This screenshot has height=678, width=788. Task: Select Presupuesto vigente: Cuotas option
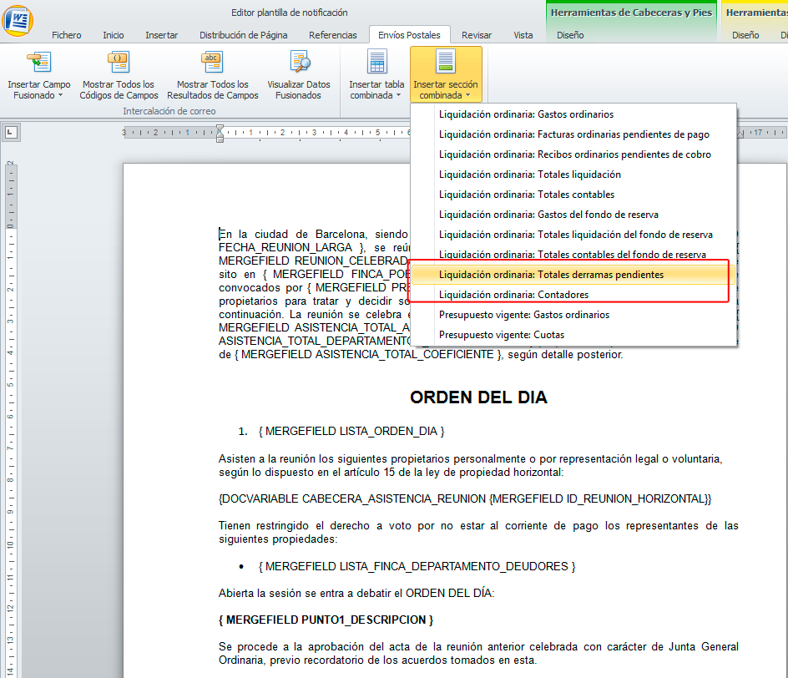pos(502,335)
